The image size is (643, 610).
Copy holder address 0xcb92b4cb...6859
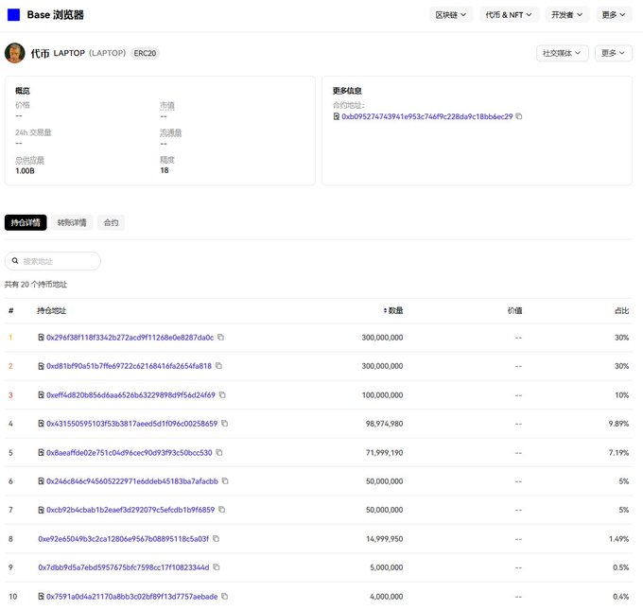click(x=222, y=510)
